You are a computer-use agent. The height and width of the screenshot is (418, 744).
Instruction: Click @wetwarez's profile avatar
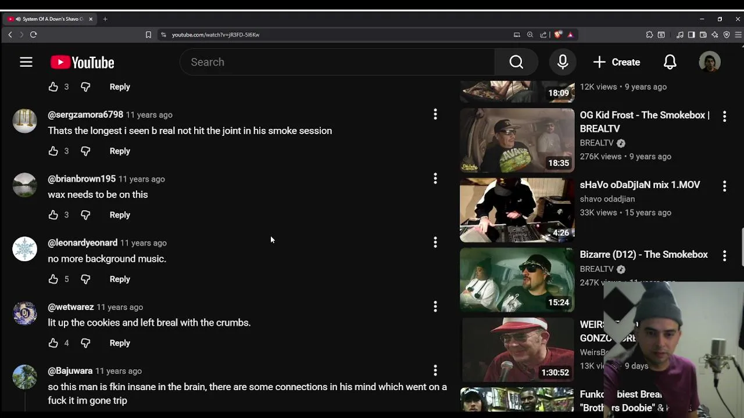[x=24, y=313]
